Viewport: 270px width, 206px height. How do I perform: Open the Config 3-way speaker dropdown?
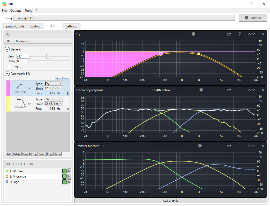124,18
